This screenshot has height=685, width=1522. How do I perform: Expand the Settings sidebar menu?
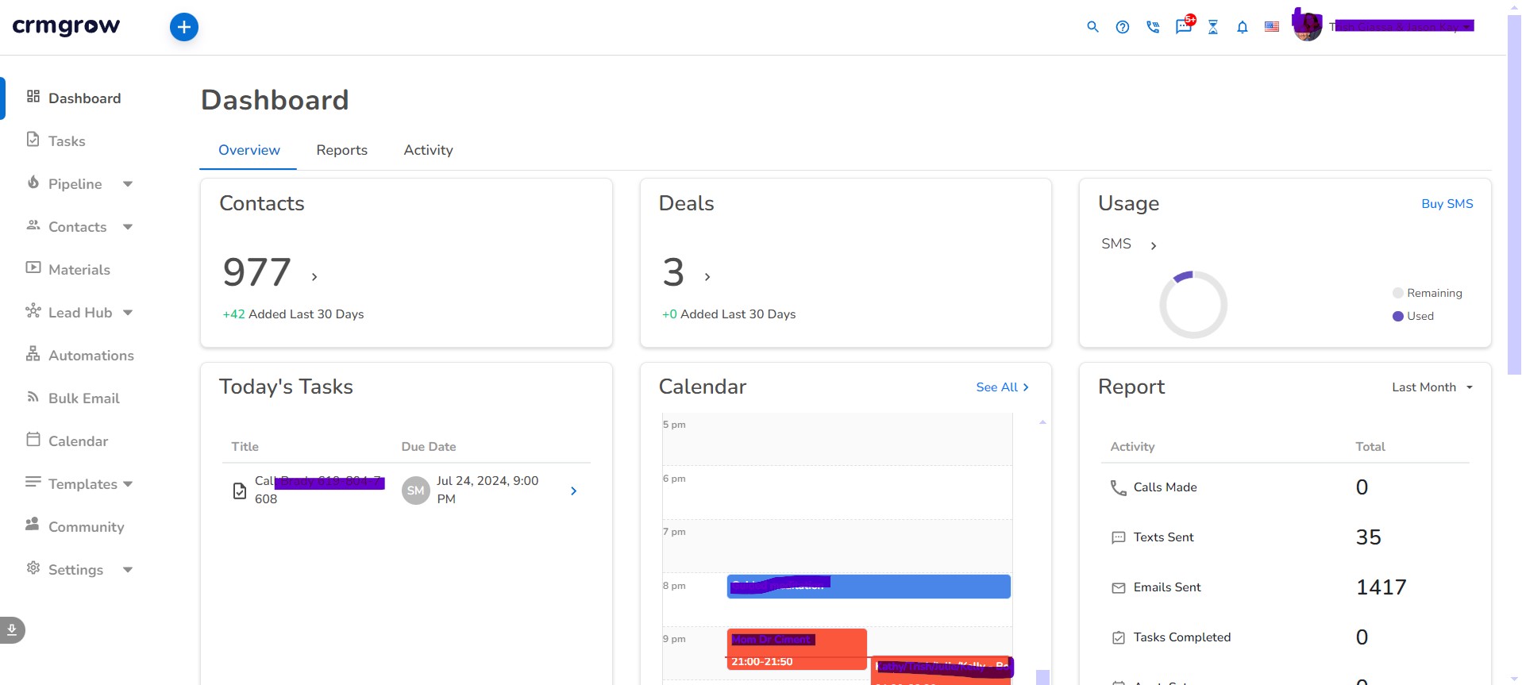(x=127, y=570)
